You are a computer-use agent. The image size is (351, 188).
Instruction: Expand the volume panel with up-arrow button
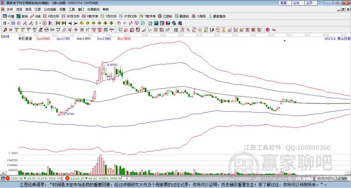[3, 173]
